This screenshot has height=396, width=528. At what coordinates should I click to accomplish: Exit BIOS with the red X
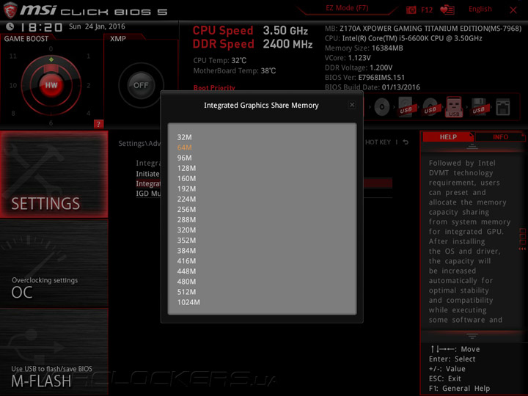[513, 10]
